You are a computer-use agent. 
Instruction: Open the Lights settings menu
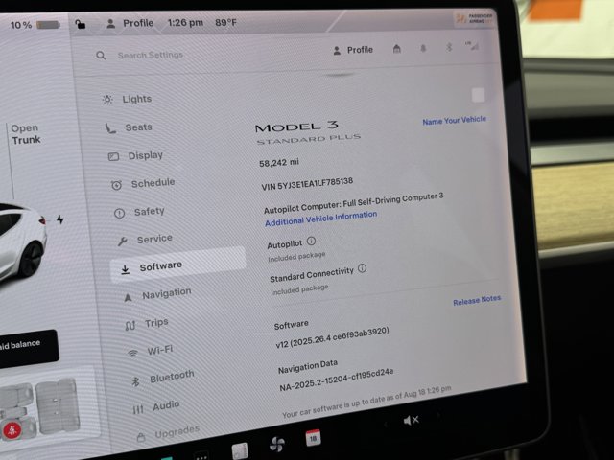127,99
